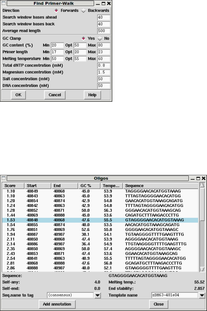
Task: Sort oligos by the Tempe... column
Action: [x=112, y=186]
